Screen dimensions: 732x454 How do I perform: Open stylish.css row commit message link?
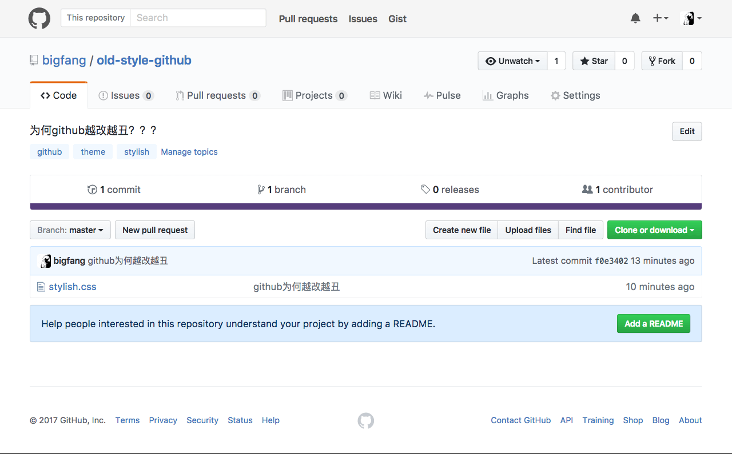tap(297, 287)
